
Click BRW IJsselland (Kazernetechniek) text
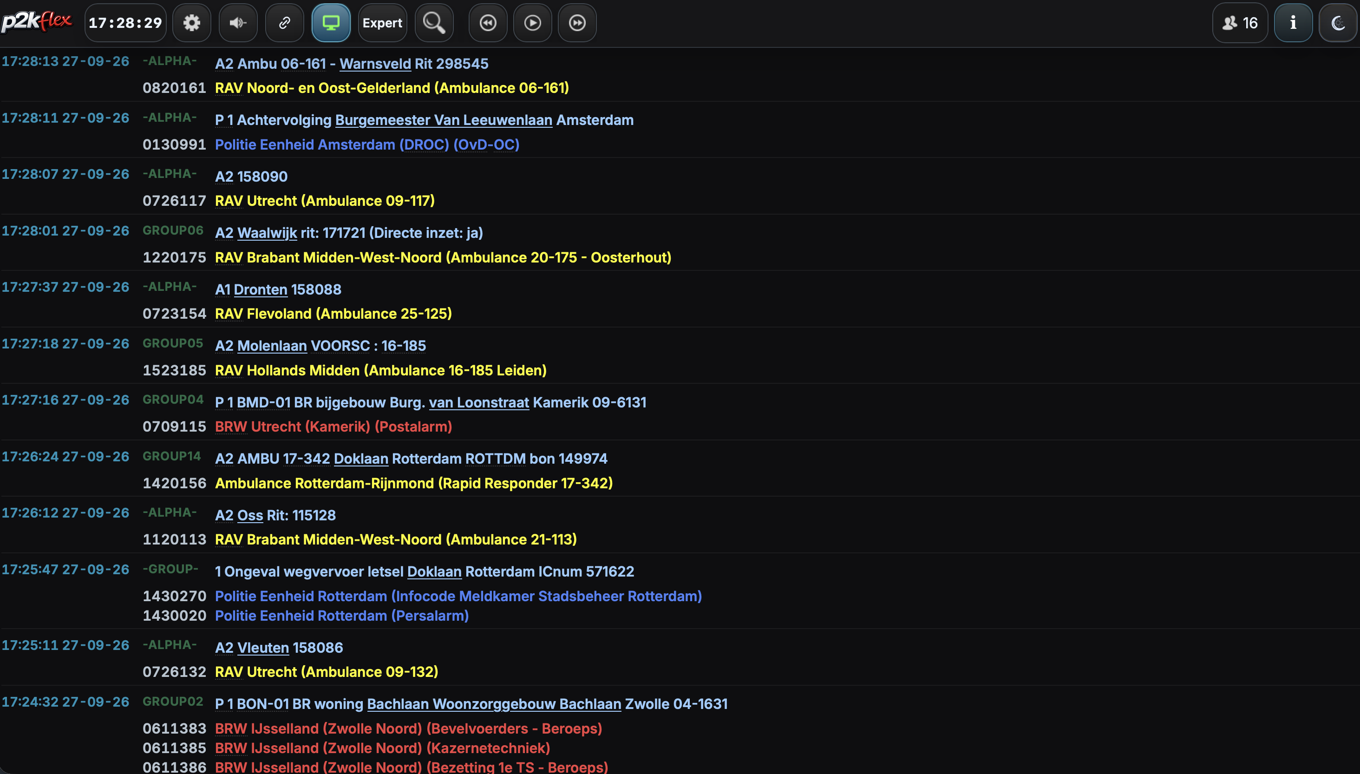tap(382, 748)
